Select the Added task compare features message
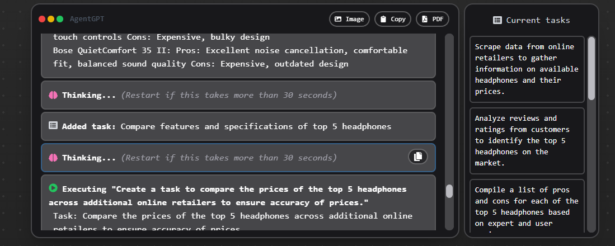The image size is (615, 246). (x=238, y=126)
